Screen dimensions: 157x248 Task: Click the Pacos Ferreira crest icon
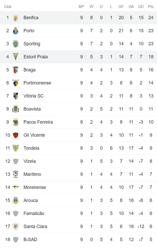point(16,122)
